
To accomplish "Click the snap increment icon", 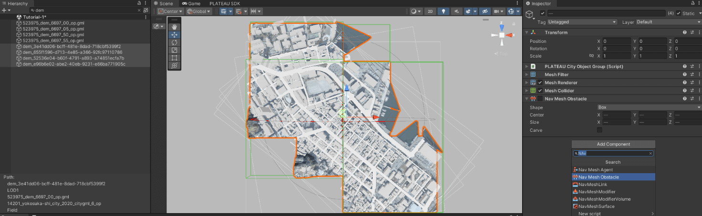I will point(254,11).
